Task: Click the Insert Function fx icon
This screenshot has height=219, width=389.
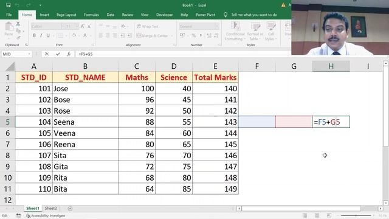Action: (69, 54)
